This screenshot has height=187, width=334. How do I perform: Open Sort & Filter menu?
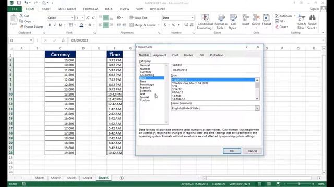coord(302,22)
